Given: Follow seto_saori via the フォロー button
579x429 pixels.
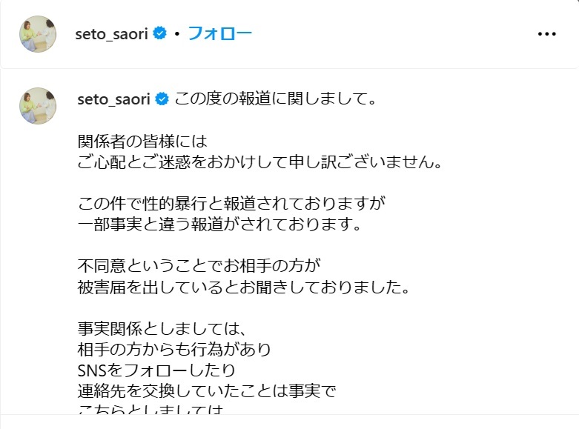Looking at the screenshot, I should [220, 33].
